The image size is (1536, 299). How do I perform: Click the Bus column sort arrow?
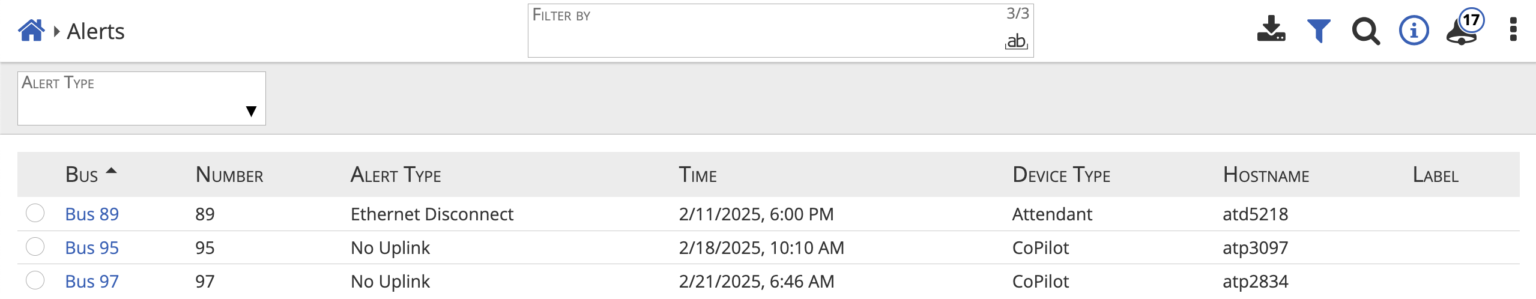pos(111,172)
